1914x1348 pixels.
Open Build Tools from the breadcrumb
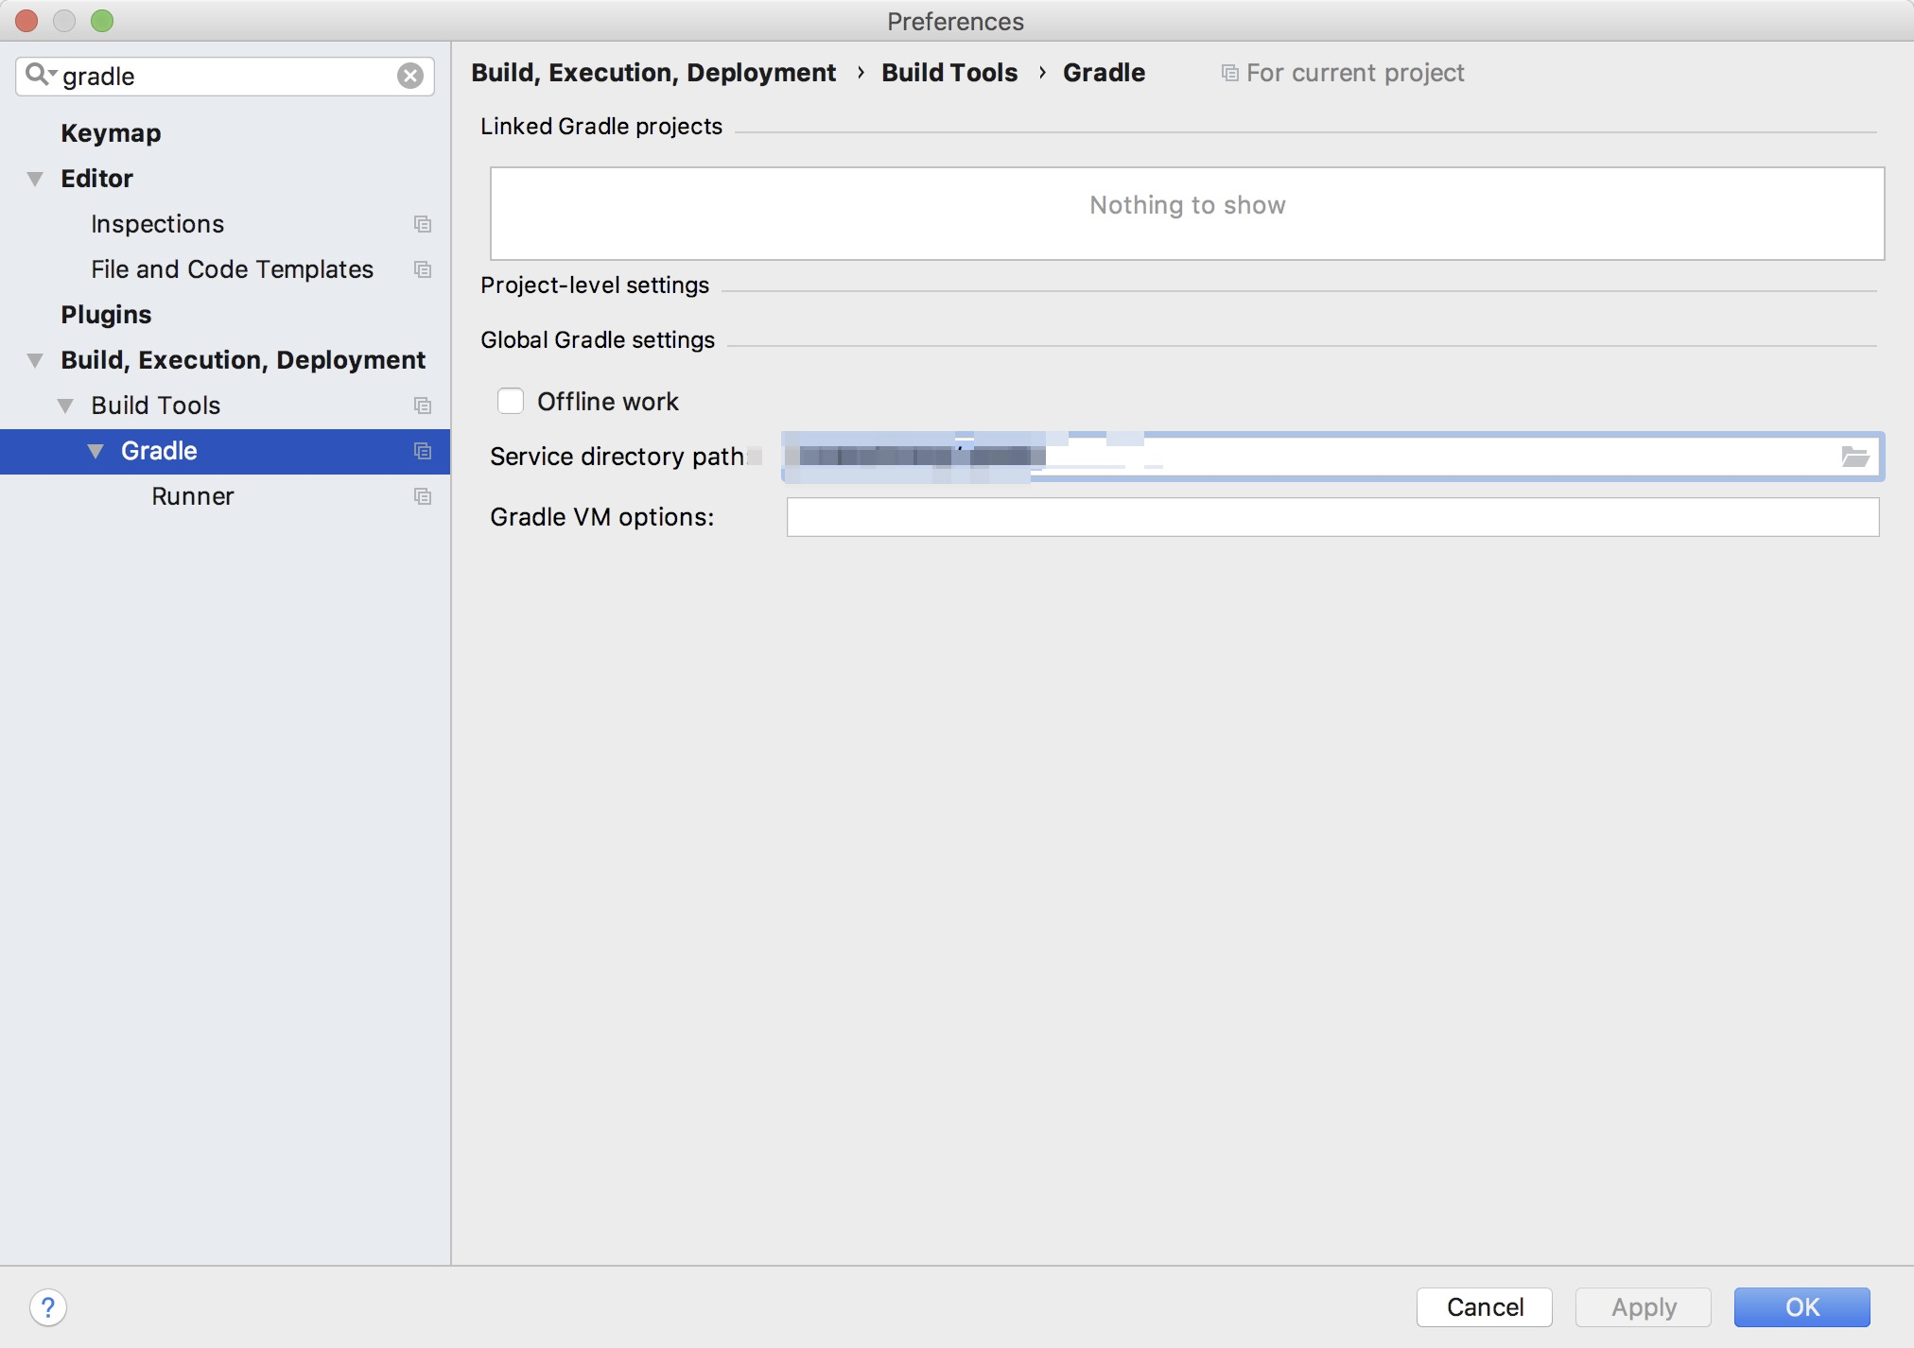coord(949,72)
